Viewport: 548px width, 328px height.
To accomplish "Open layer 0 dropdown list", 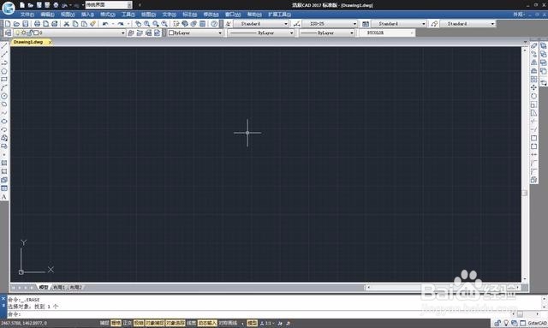I will [x=69, y=33].
